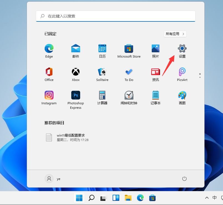Open the ye user account menu
Image resolution: width=223 pixels, height=205 pixels.
point(53,179)
